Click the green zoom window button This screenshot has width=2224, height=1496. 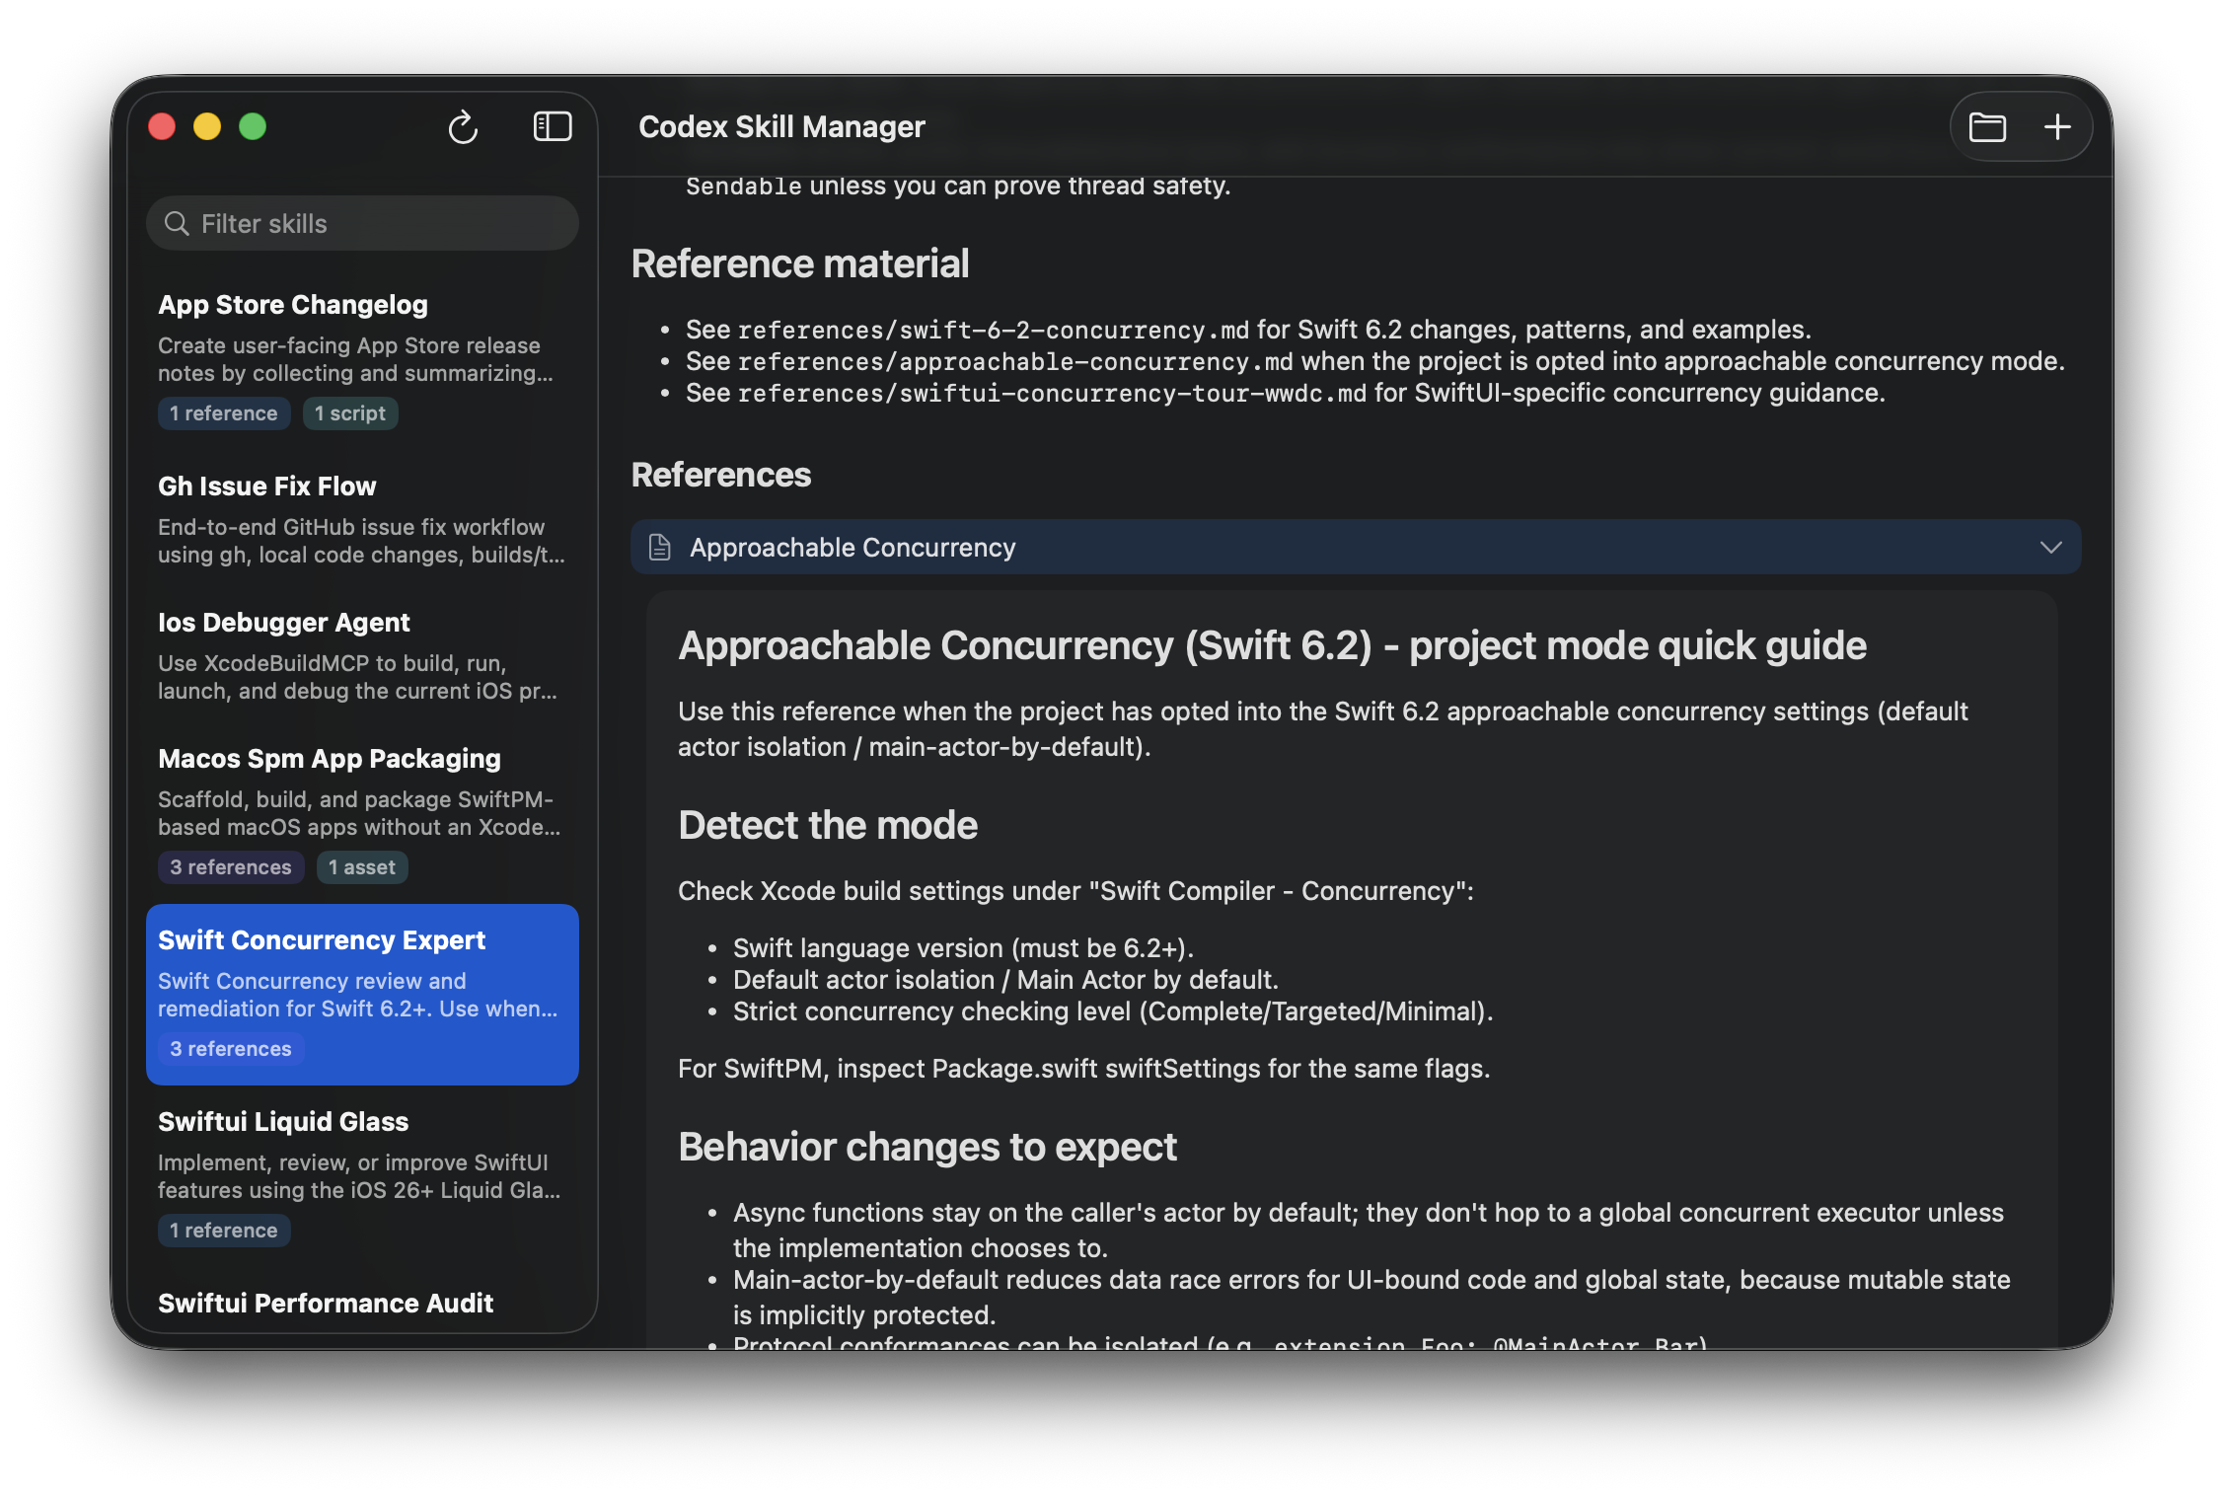tap(253, 127)
